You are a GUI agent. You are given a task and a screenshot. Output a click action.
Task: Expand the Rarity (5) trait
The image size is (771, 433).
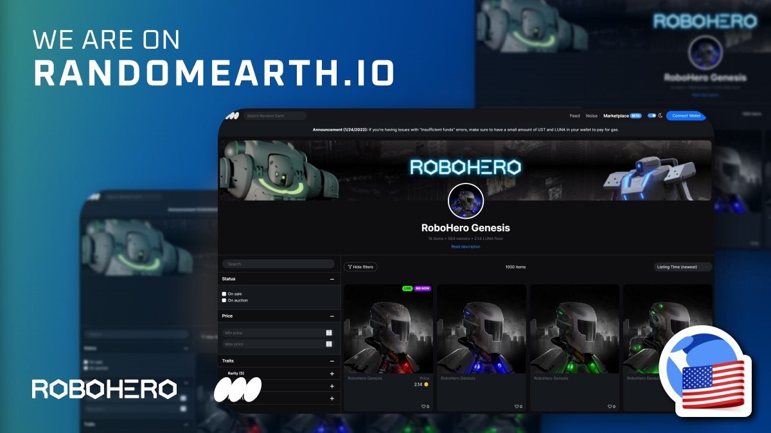(x=332, y=373)
